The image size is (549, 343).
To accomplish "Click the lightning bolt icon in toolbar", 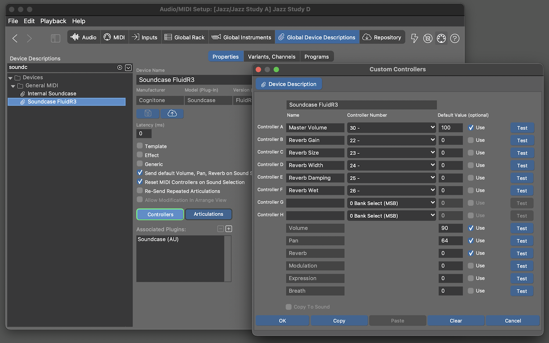I will 414,39.
